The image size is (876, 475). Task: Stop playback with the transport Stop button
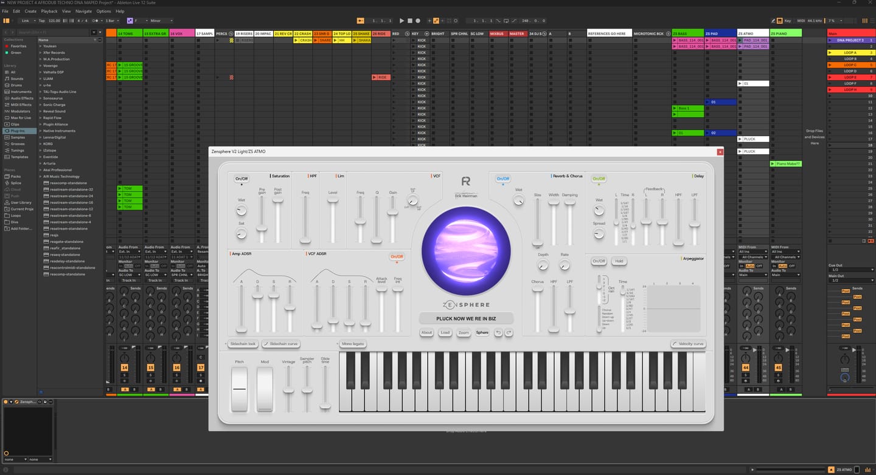coord(409,21)
